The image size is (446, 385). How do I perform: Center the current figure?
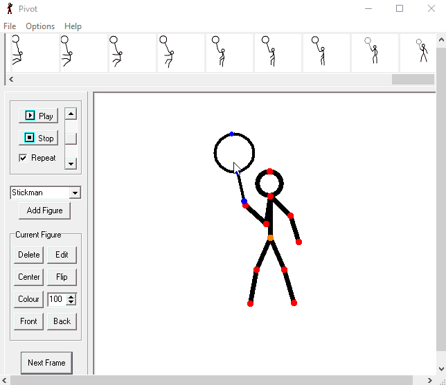[x=28, y=277]
